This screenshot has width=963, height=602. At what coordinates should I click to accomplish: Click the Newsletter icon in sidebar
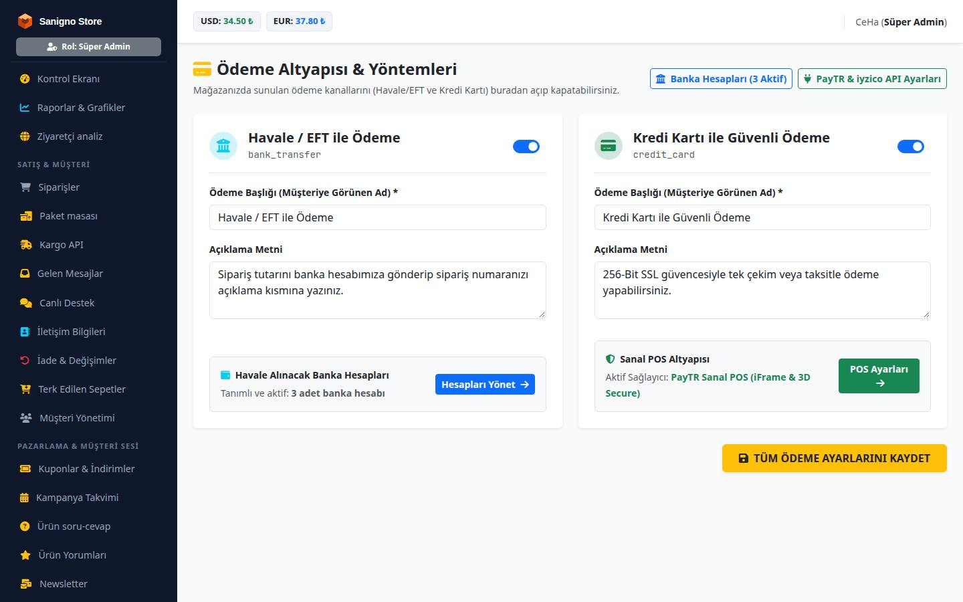tap(26, 584)
